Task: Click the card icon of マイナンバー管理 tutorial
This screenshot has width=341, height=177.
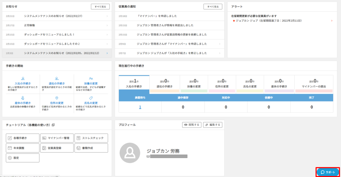Action: point(44,138)
